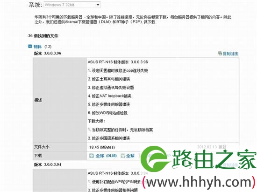The width and height of the screenshot is (257, 192).
Task: Click the green 路由之家 leaf logo
Action: (155, 157)
